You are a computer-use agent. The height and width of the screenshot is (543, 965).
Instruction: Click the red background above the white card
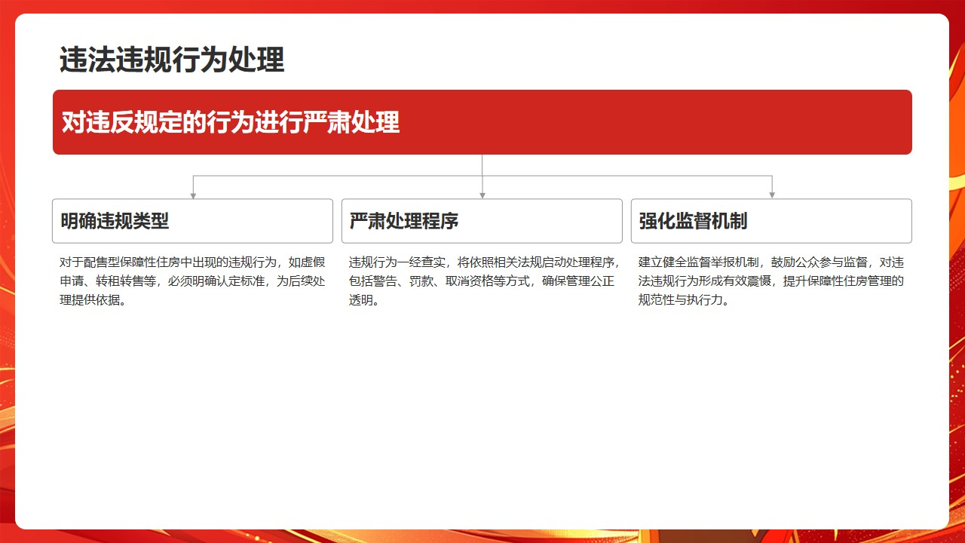(482, 6)
